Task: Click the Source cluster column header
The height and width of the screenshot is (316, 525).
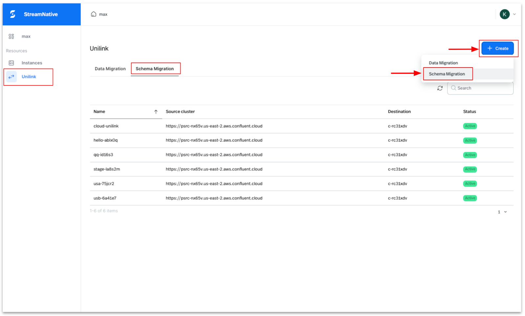Action: coord(180,112)
